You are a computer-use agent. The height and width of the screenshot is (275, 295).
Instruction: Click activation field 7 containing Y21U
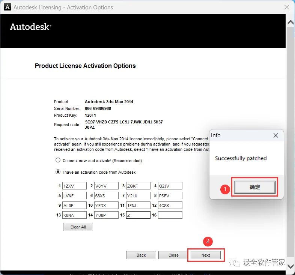138,195
